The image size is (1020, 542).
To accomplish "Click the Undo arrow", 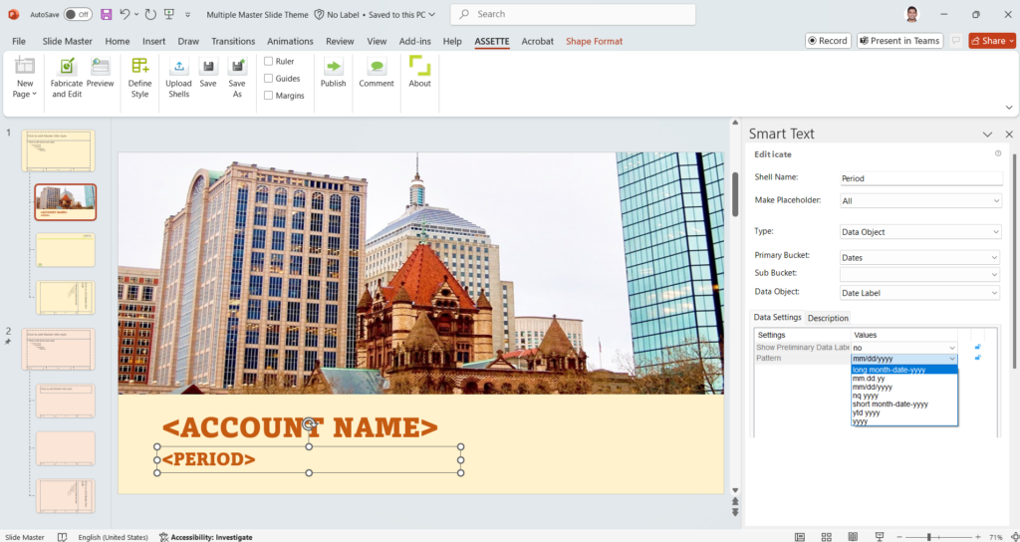I will pyautogui.click(x=125, y=14).
